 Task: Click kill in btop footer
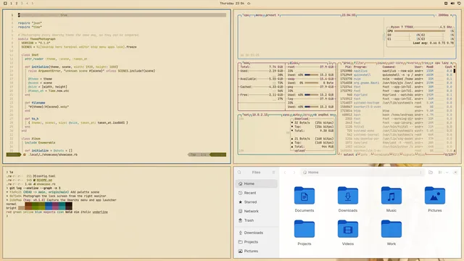point(397,154)
